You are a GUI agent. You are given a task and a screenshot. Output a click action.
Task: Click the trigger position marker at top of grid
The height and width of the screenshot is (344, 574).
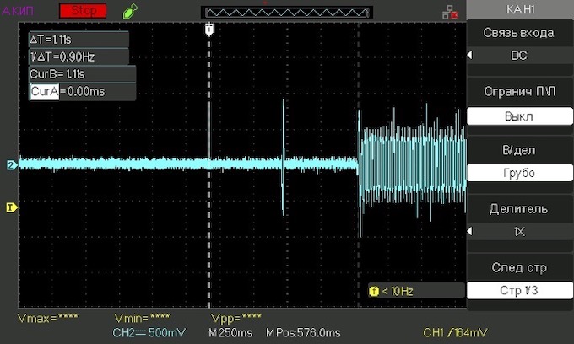point(209,30)
